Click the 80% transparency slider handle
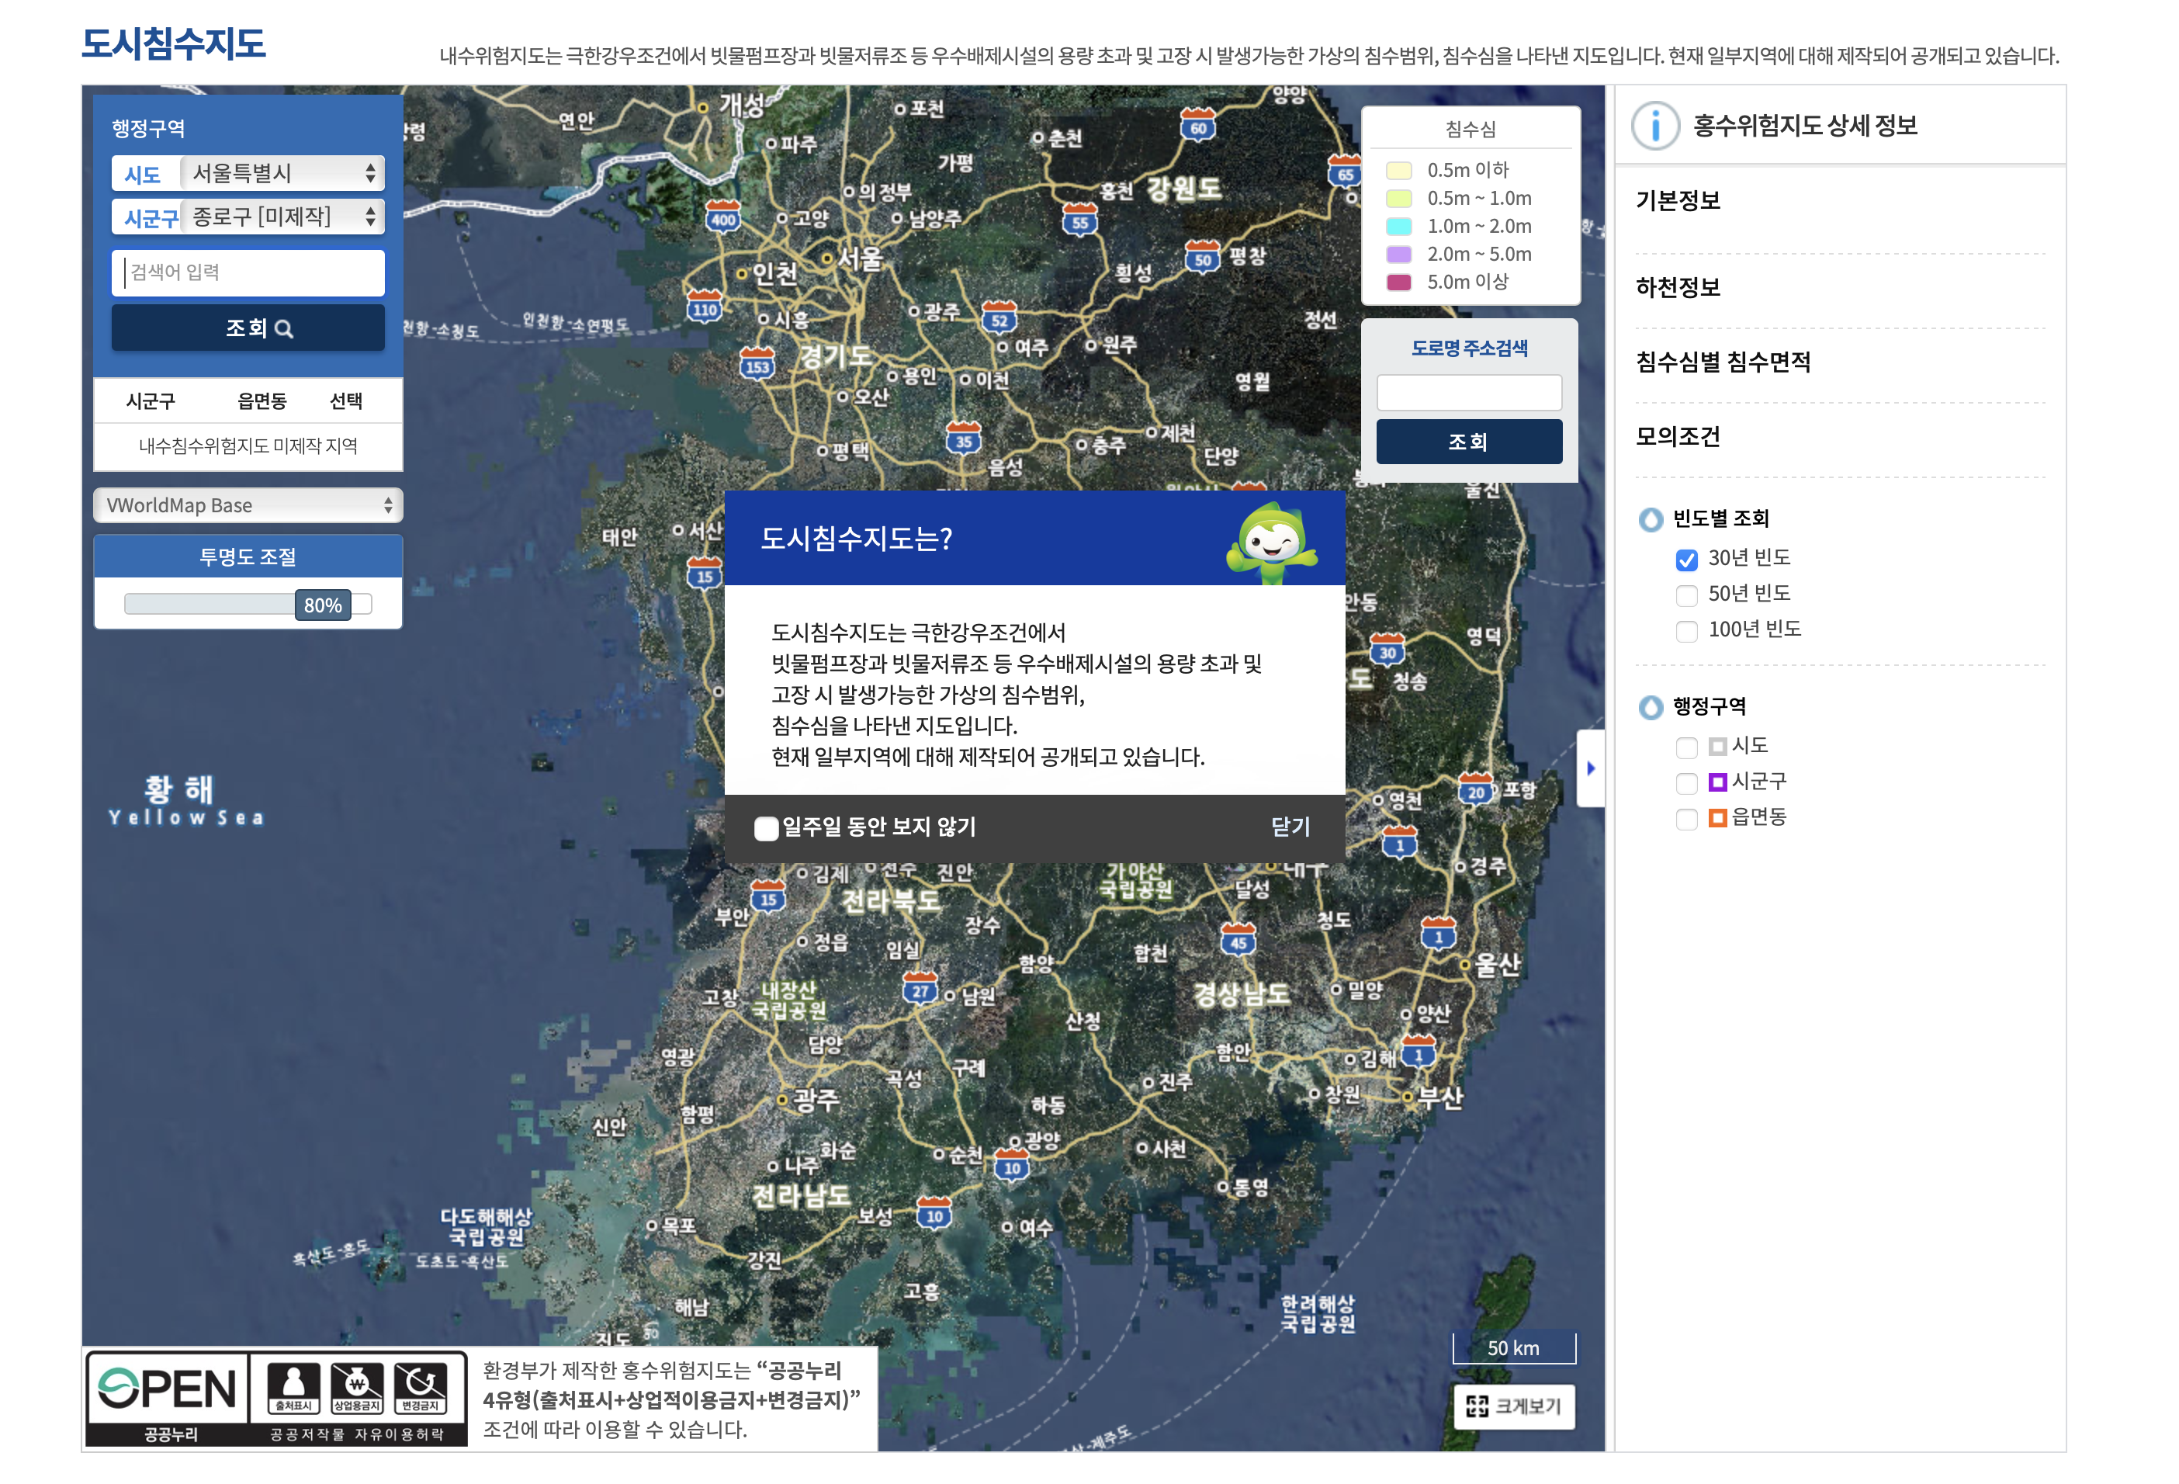The width and height of the screenshot is (2179, 1484). [x=323, y=605]
